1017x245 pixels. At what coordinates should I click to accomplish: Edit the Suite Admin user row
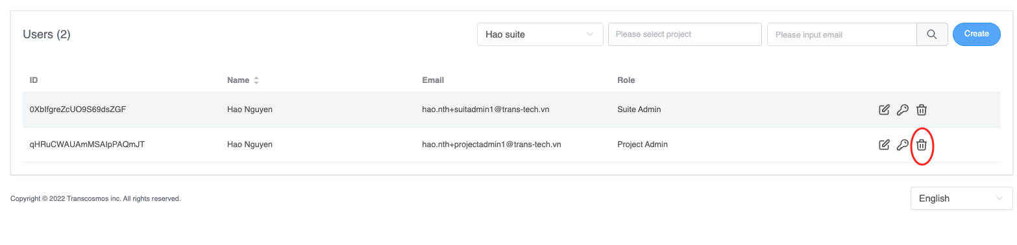[x=883, y=110]
